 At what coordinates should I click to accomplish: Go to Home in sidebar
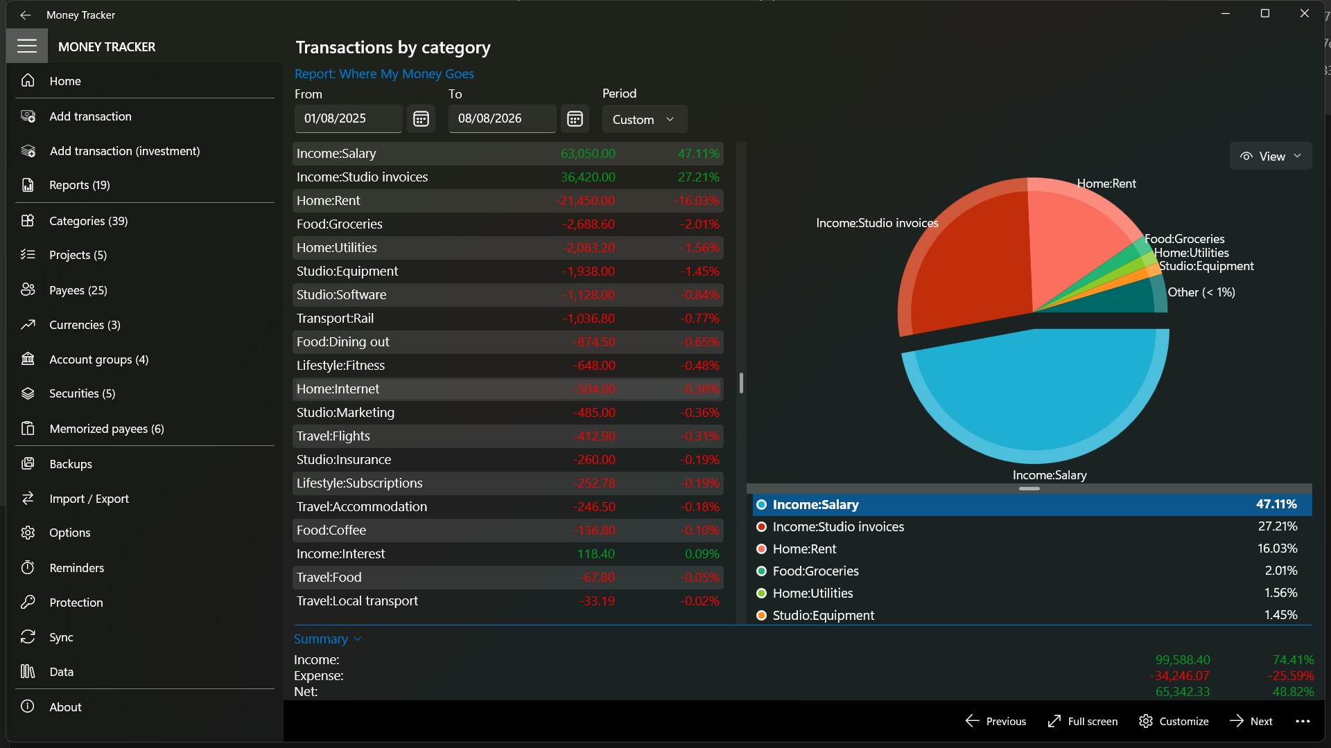(x=145, y=81)
